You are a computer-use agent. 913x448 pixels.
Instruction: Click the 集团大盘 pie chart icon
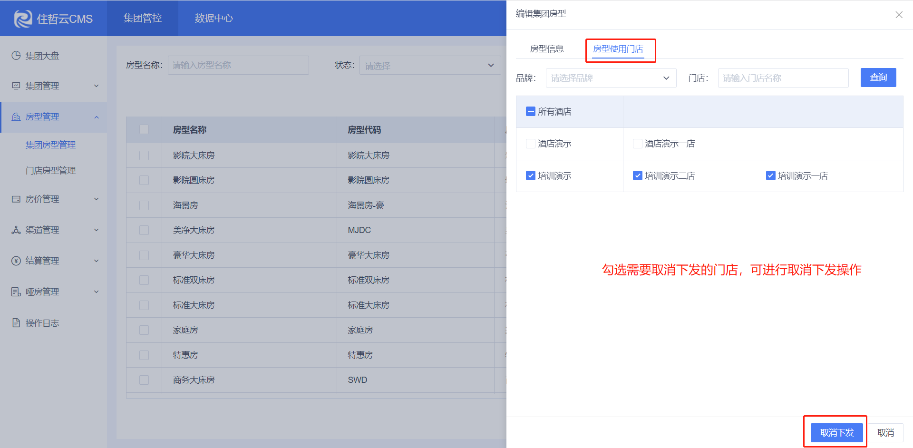[x=16, y=56]
